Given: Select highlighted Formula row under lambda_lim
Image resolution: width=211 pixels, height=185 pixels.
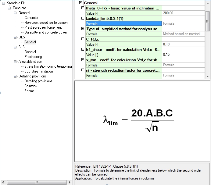Looking at the screenshot, I should 124,23.
